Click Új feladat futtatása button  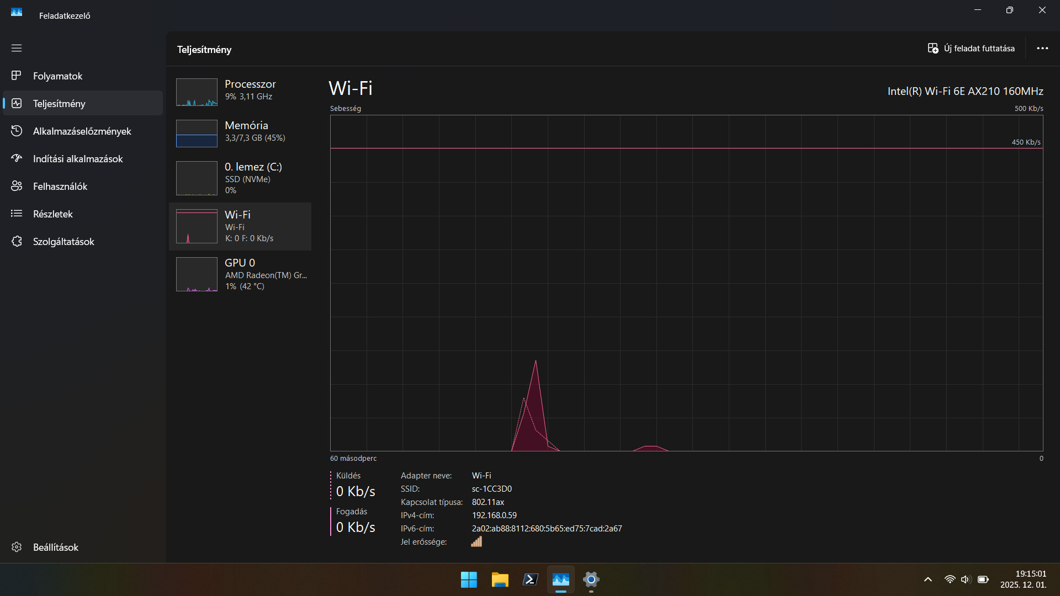tap(971, 49)
